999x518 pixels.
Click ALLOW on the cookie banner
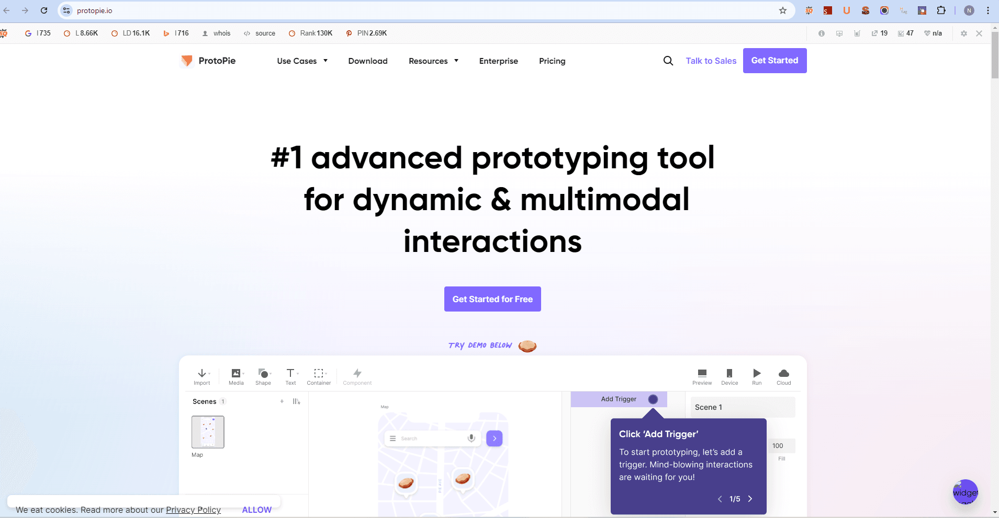[x=257, y=510]
